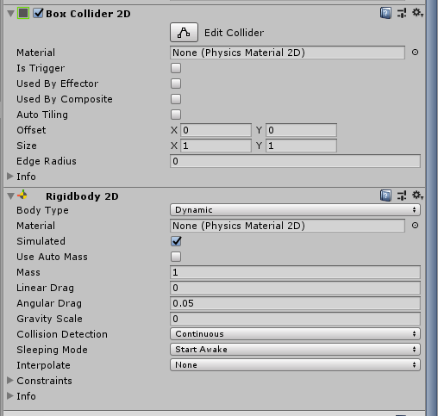Click the Linear Drag label
The width and height of the screenshot is (438, 416).
point(46,288)
